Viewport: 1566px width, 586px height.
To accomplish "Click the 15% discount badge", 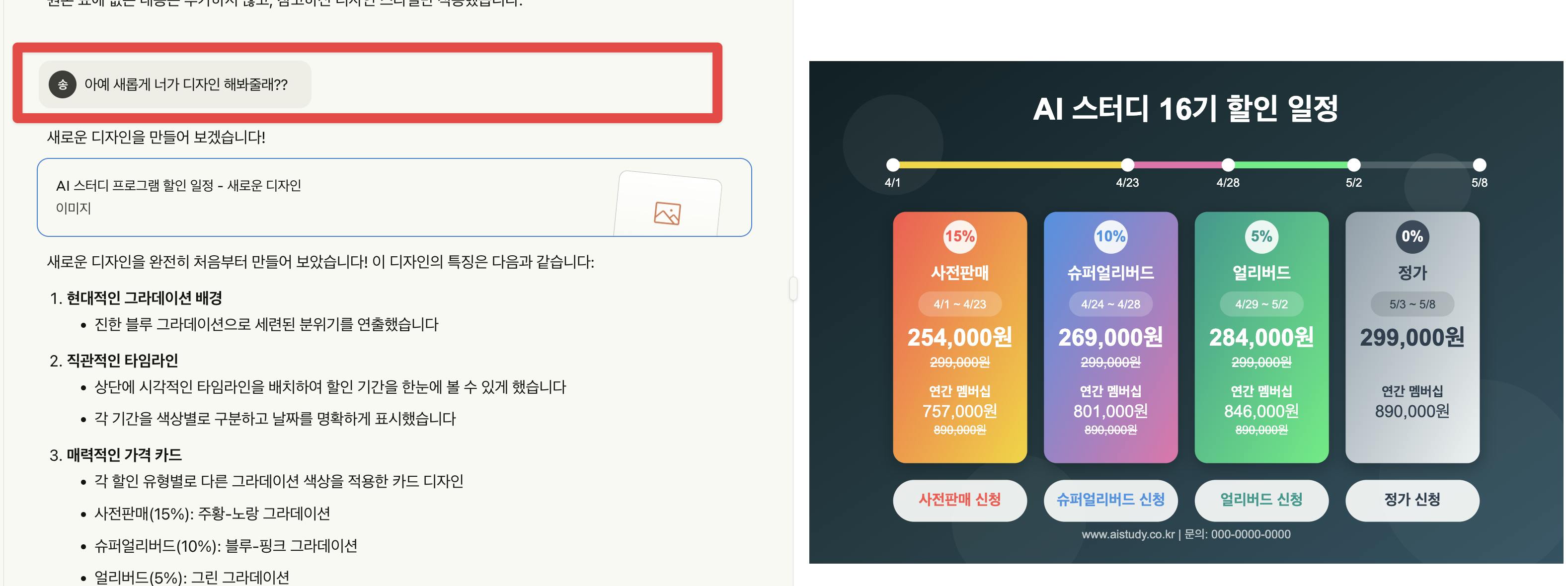I will [959, 236].
